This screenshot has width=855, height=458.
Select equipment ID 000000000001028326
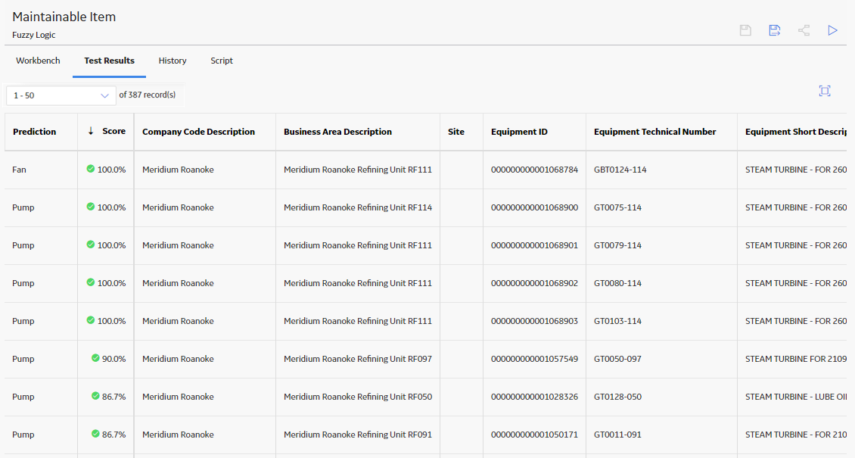pos(534,397)
